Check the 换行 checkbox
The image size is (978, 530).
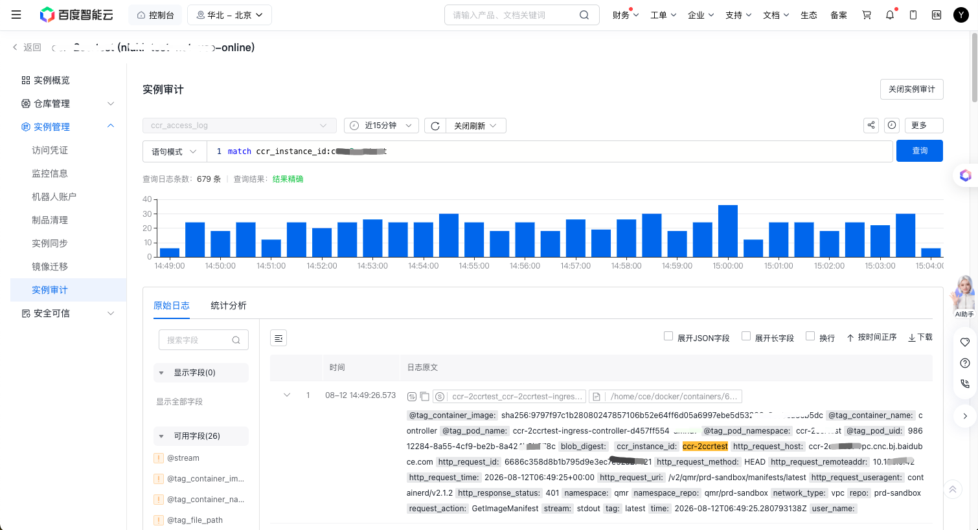810,336
